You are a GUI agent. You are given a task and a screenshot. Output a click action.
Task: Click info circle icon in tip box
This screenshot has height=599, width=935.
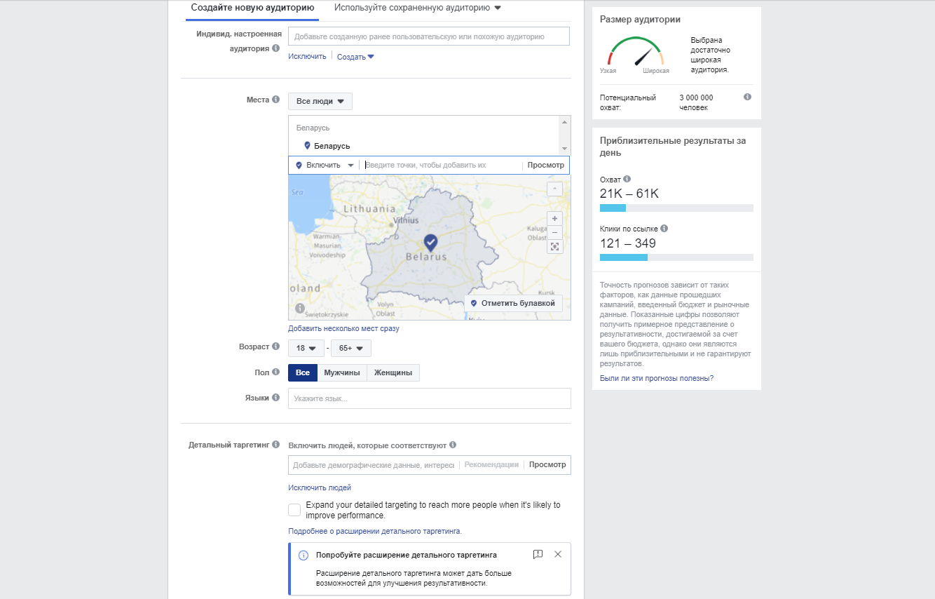(303, 555)
